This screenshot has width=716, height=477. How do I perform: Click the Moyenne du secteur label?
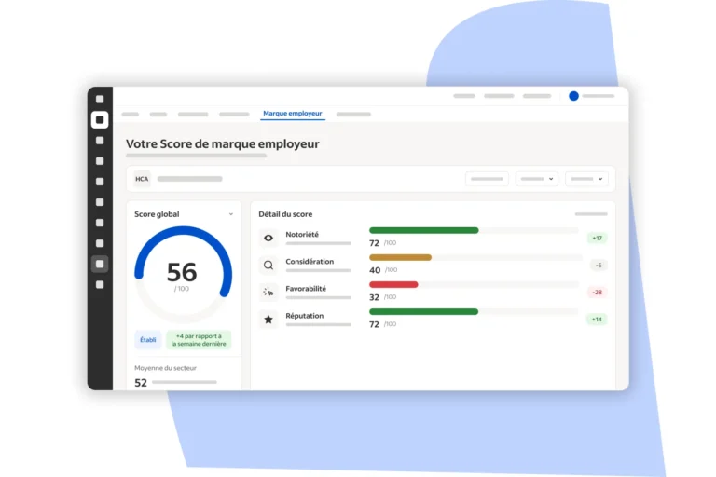(x=165, y=368)
